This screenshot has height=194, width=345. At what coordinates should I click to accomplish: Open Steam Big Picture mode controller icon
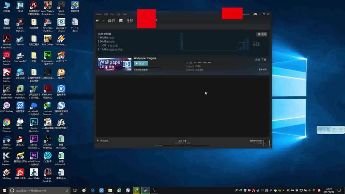[x=255, y=14]
